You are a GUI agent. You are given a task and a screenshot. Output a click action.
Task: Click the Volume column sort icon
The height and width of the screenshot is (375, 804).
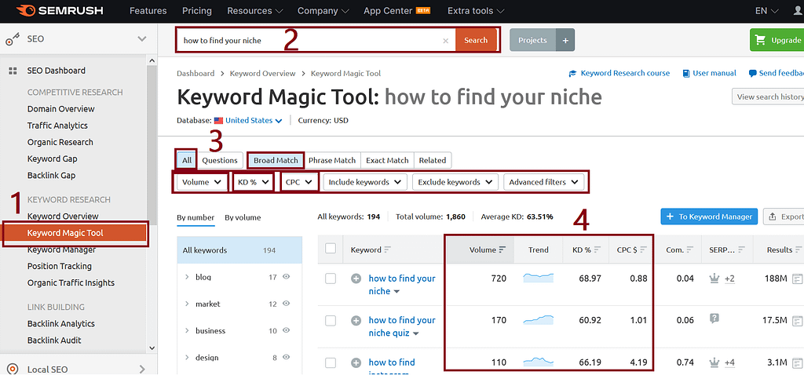click(502, 250)
